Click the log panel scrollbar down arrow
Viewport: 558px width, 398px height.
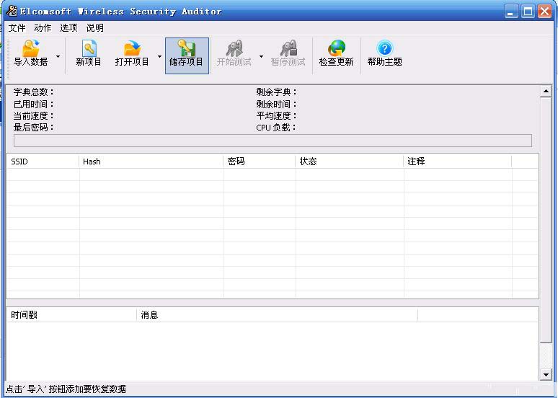coord(546,375)
